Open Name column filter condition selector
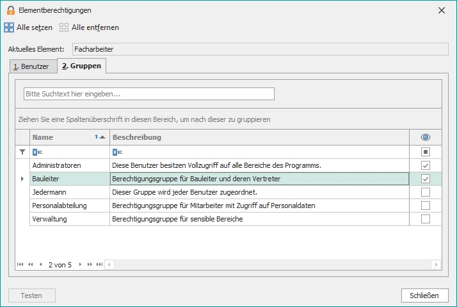 36,152
